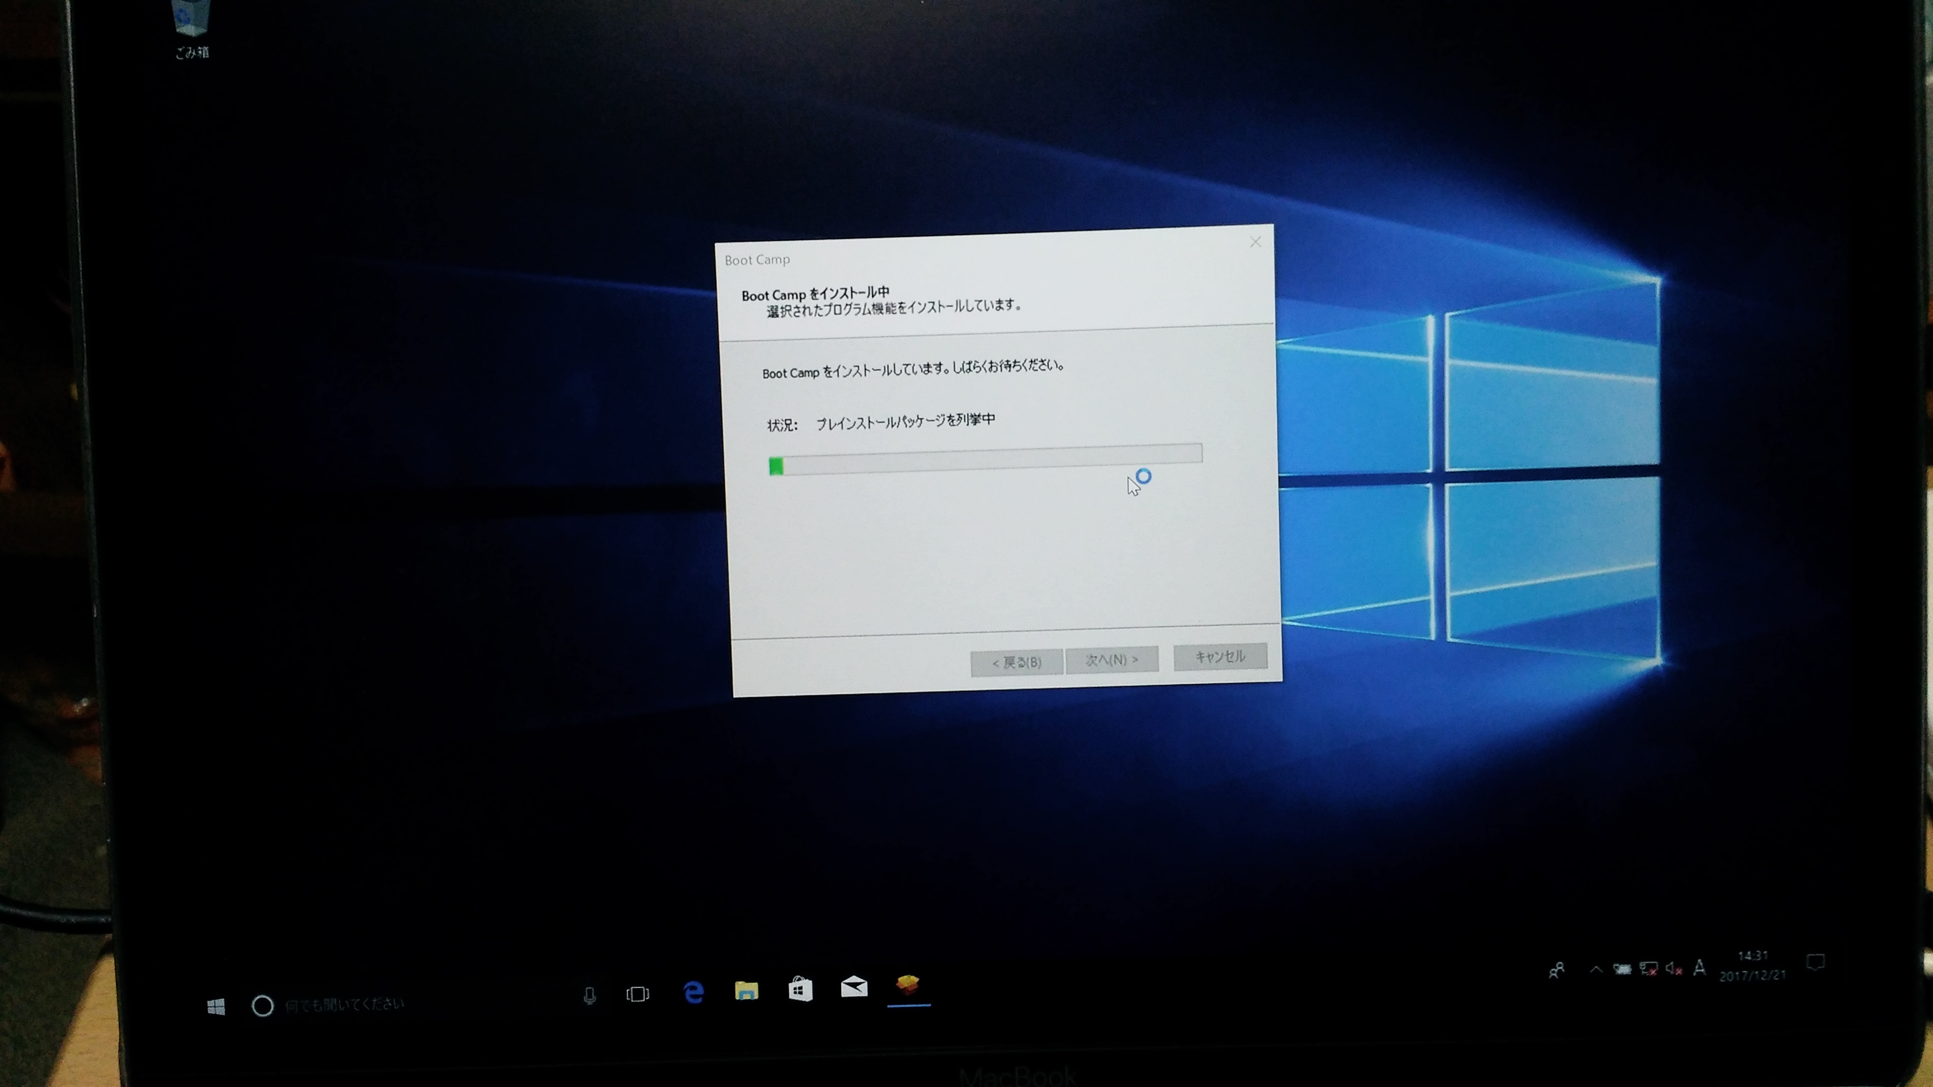Open File Explorer from the taskbar

click(x=746, y=990)
